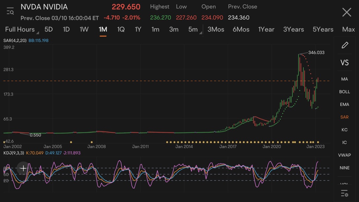
Task: Select 1m minute interval
Action: (155, 29)
